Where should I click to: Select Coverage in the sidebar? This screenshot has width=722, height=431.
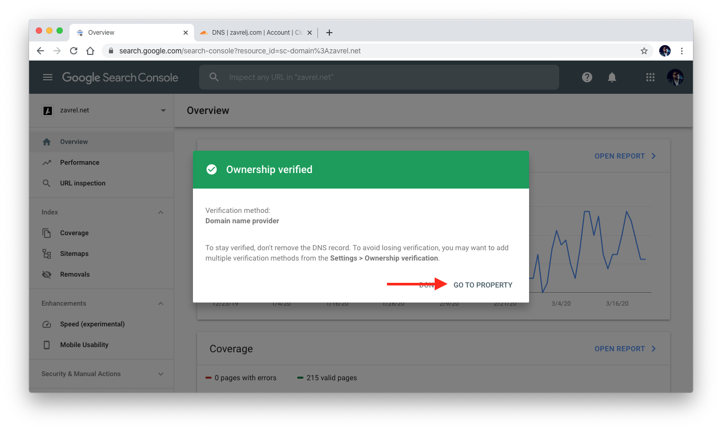point(102,233)
